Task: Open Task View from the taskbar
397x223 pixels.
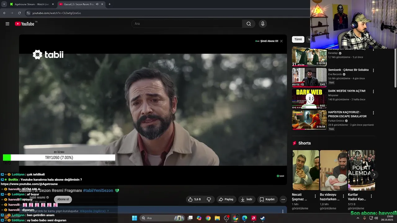Action: (x=190, y=218)
